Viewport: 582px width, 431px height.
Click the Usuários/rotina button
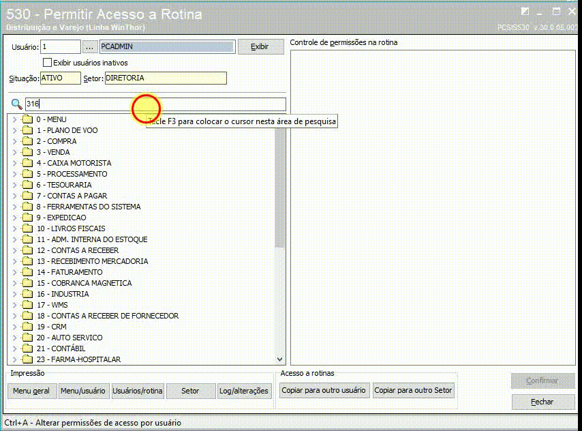pyautogui.click(x=138, y=391)
